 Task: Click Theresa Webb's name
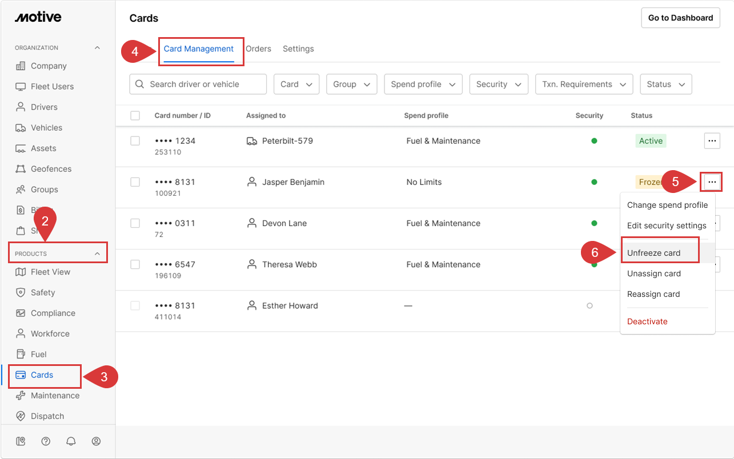tap(290, 264)
